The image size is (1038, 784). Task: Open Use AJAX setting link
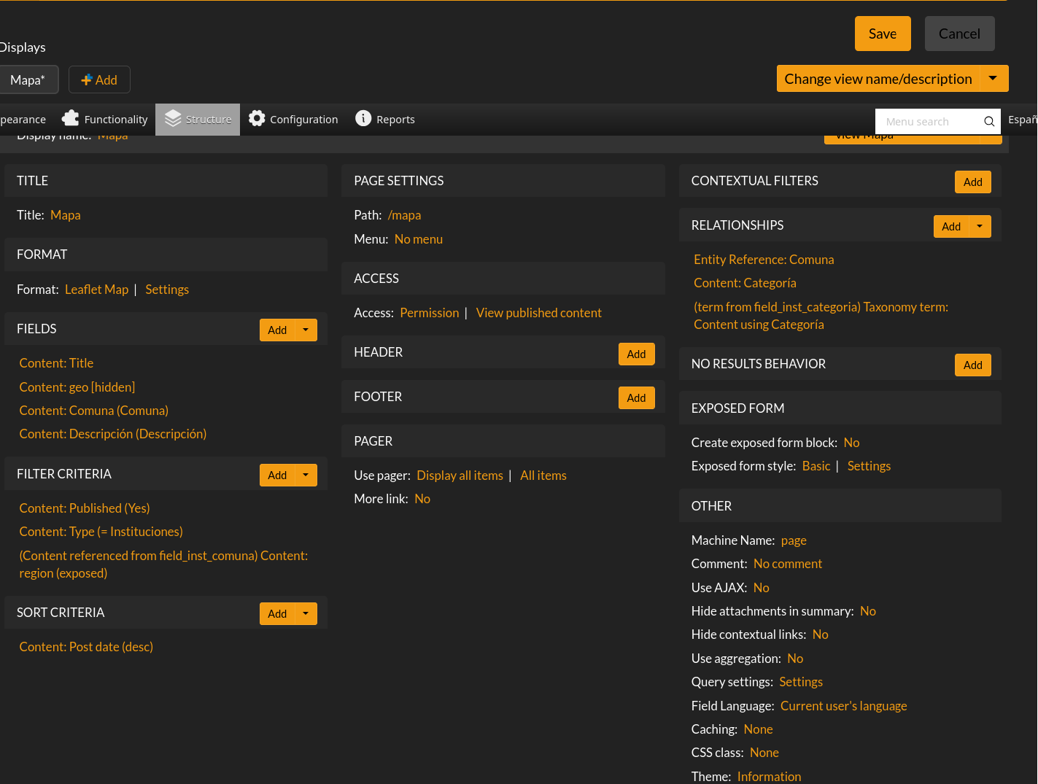(x=761, y=588)
